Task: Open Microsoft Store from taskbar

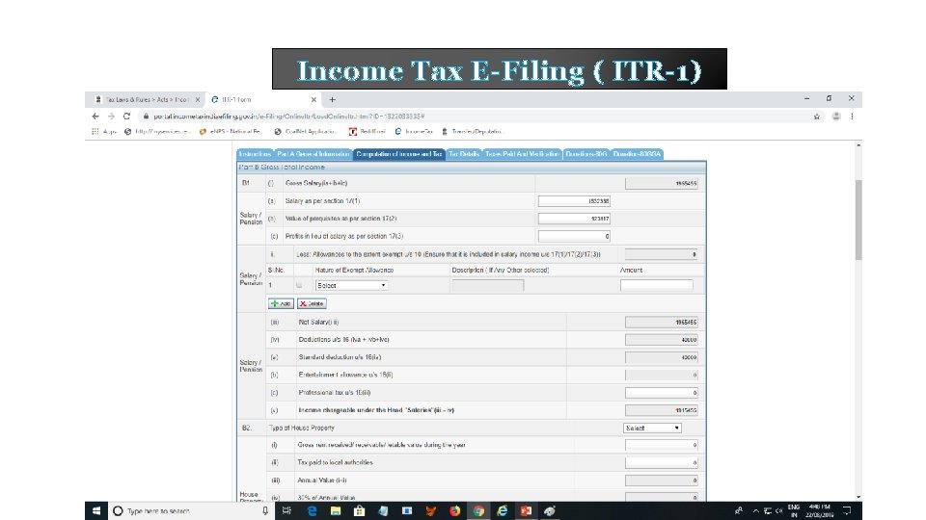Action: tap(359, 511)
